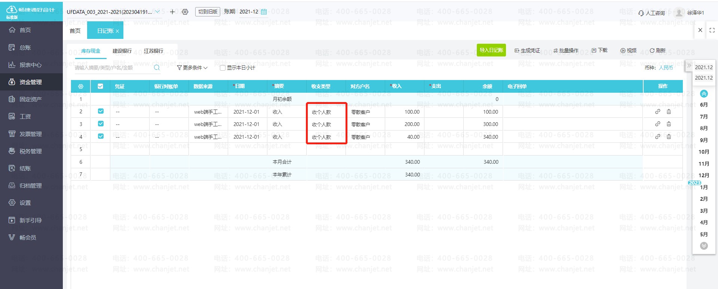This screenshot has height=289, width=718.
Task: Delete row 3 using the trash icon
Action: click(x=669, y=124)
